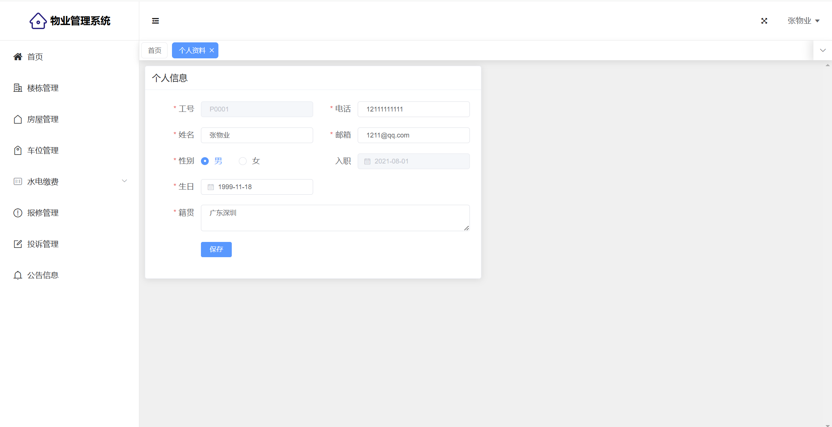Select the 女 radio button
Viewport: 832px width, 427px height.
coord(243,161)
